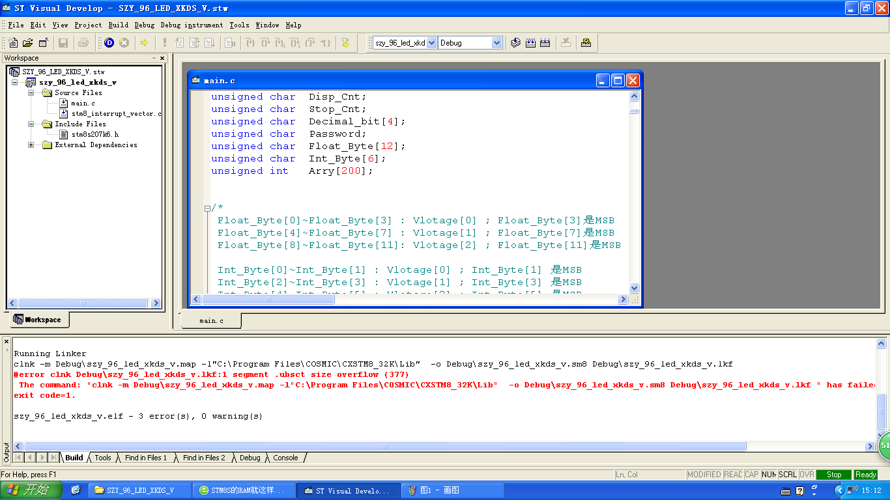
Task: Open the project selector dropdown szy_96_led_xkd
Action: click(x=431, y=43)
